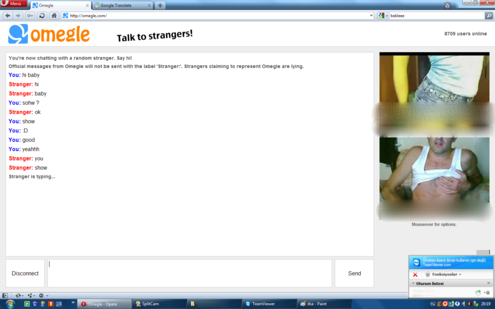The image size is (495, 309).
Task: Click the Opera wand key icon
Action: click(30, 15)
